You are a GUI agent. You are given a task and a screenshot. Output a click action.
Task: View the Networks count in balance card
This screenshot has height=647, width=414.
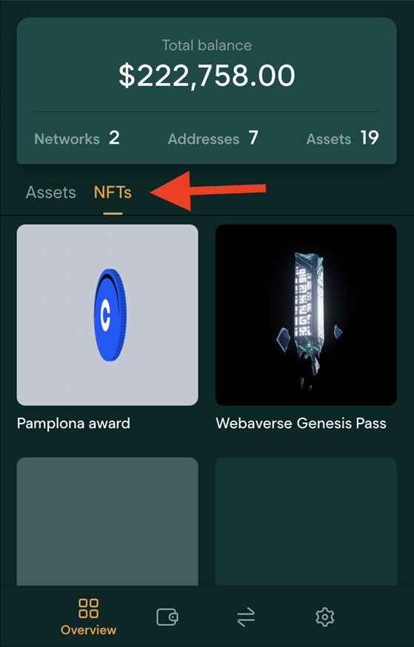tap(77, 138)
